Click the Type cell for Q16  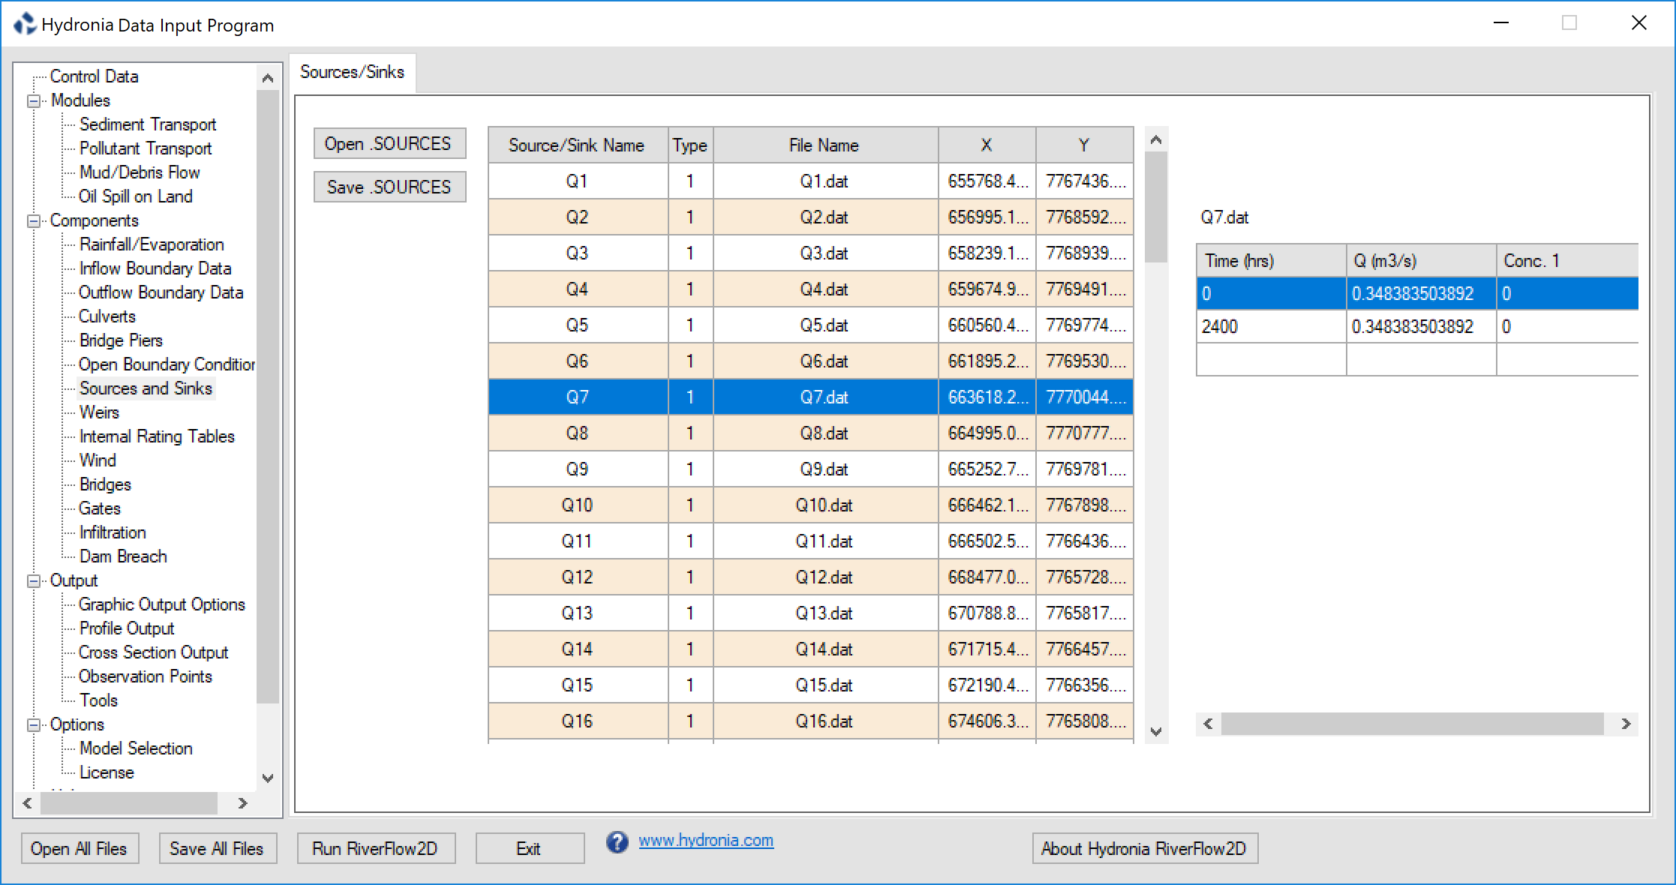coord(690,721)
